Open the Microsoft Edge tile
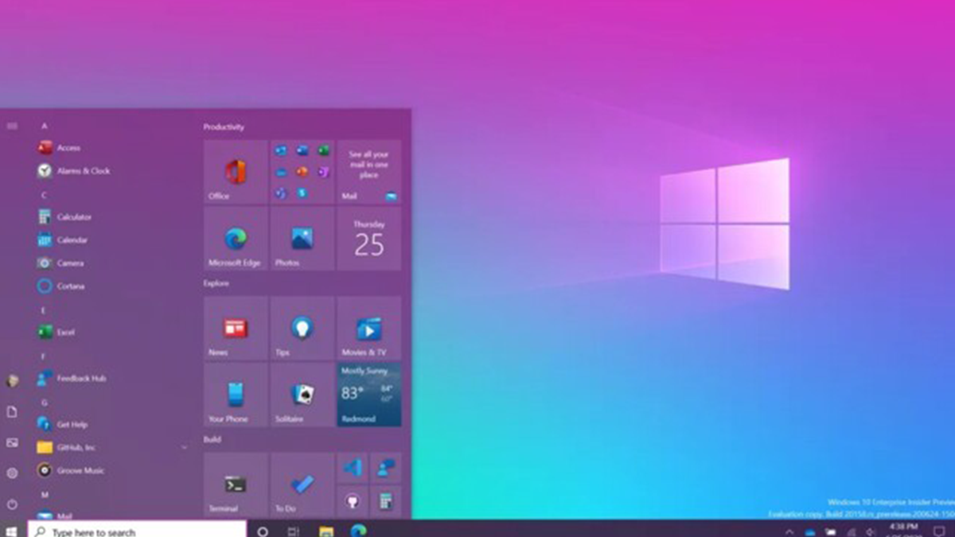955x537 pixels. [x=235, y=239]
